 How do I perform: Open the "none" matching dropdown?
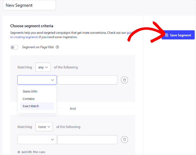[x=44, y=127]
